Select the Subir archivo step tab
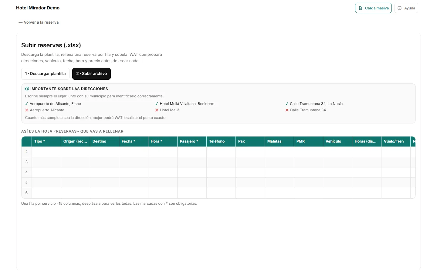The width and height of the screenshot is (437, 273). tap(91, 74)
